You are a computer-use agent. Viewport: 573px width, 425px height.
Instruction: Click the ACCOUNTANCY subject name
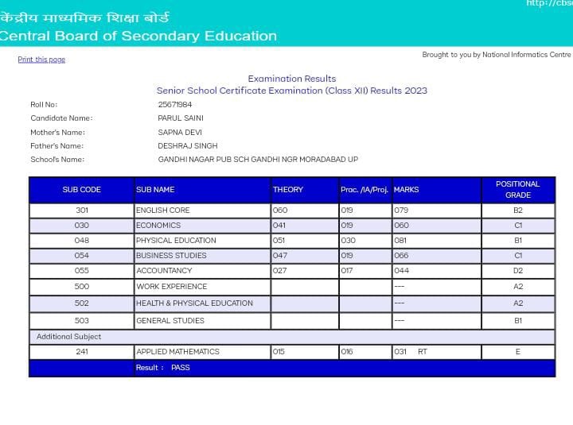point(164,270)
